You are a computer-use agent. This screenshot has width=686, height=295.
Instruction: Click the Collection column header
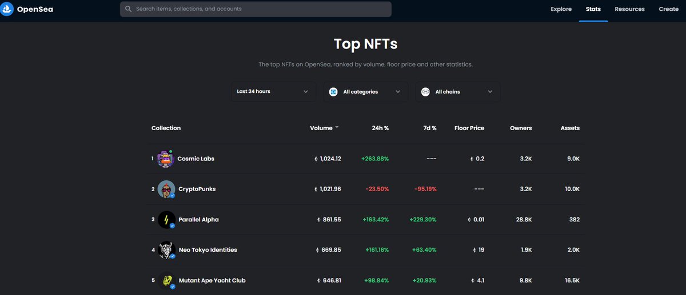coord(166,128)
